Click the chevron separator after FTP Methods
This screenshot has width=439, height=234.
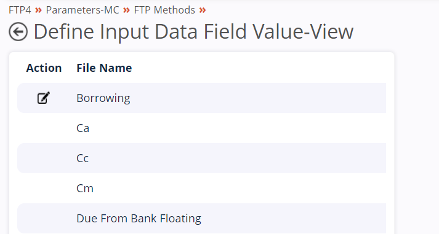203,10
